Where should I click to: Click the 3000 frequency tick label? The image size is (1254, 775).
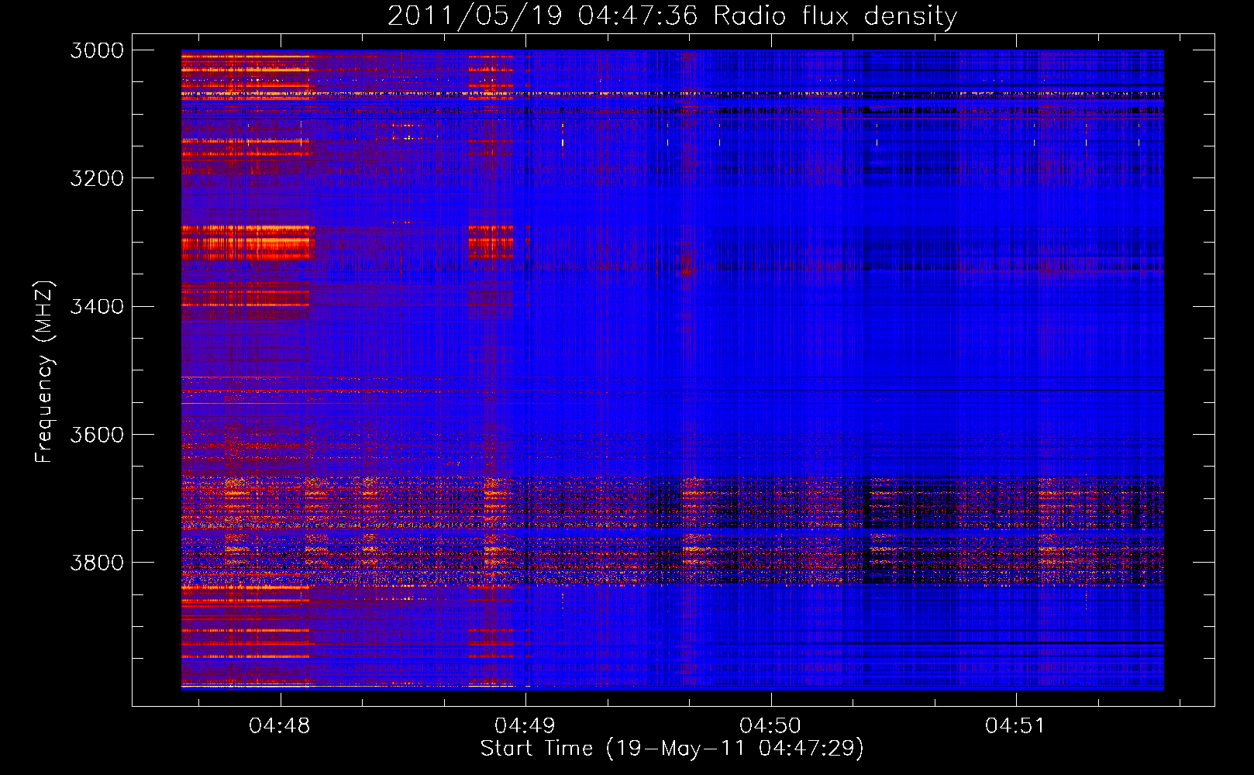[x=97, y=50]
